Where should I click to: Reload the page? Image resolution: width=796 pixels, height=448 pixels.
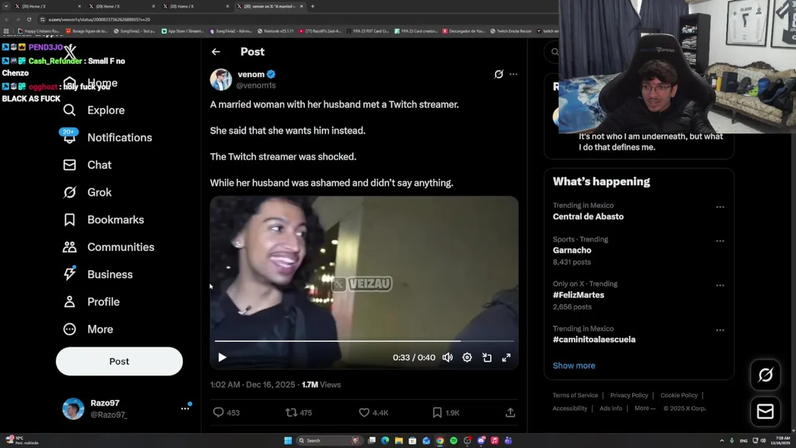pos(29,19)
